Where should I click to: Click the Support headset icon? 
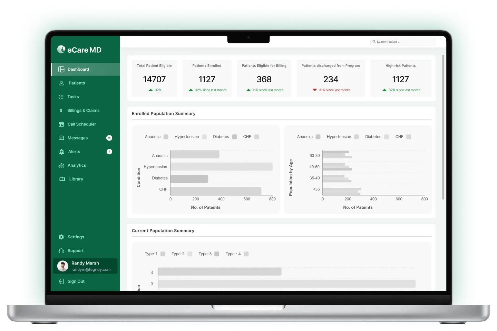61,251
